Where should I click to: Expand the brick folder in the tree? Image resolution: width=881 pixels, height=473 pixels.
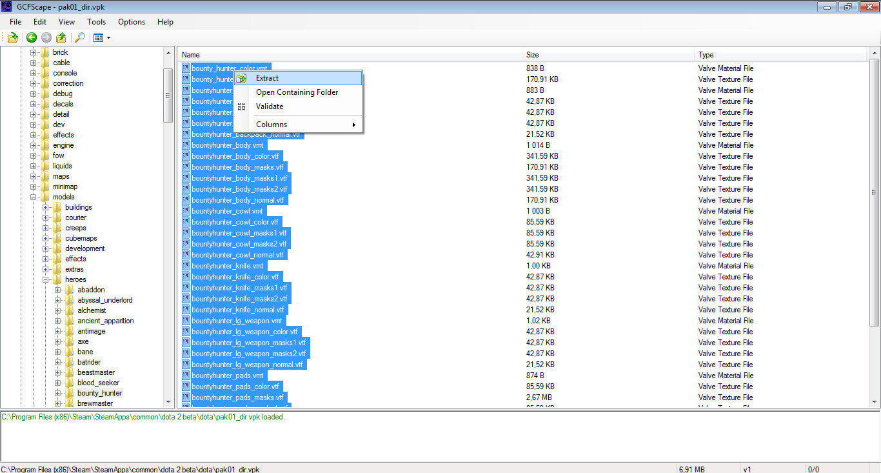34,52
